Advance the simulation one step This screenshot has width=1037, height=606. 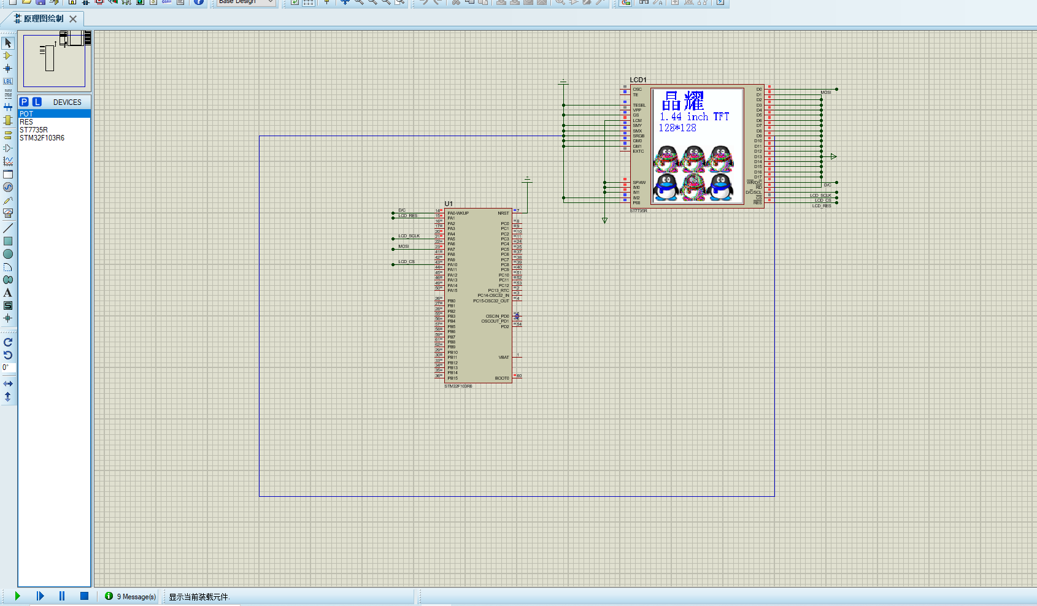point(40,596)
